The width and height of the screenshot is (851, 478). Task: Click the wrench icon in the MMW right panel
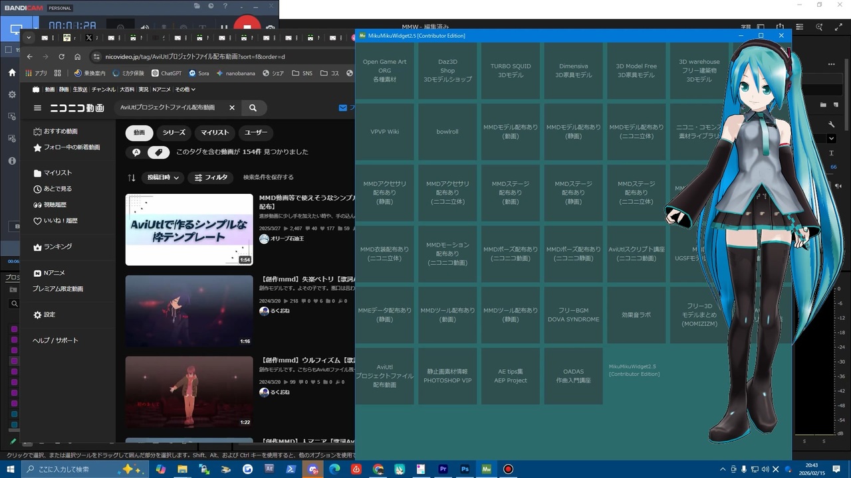click(831, 124)
